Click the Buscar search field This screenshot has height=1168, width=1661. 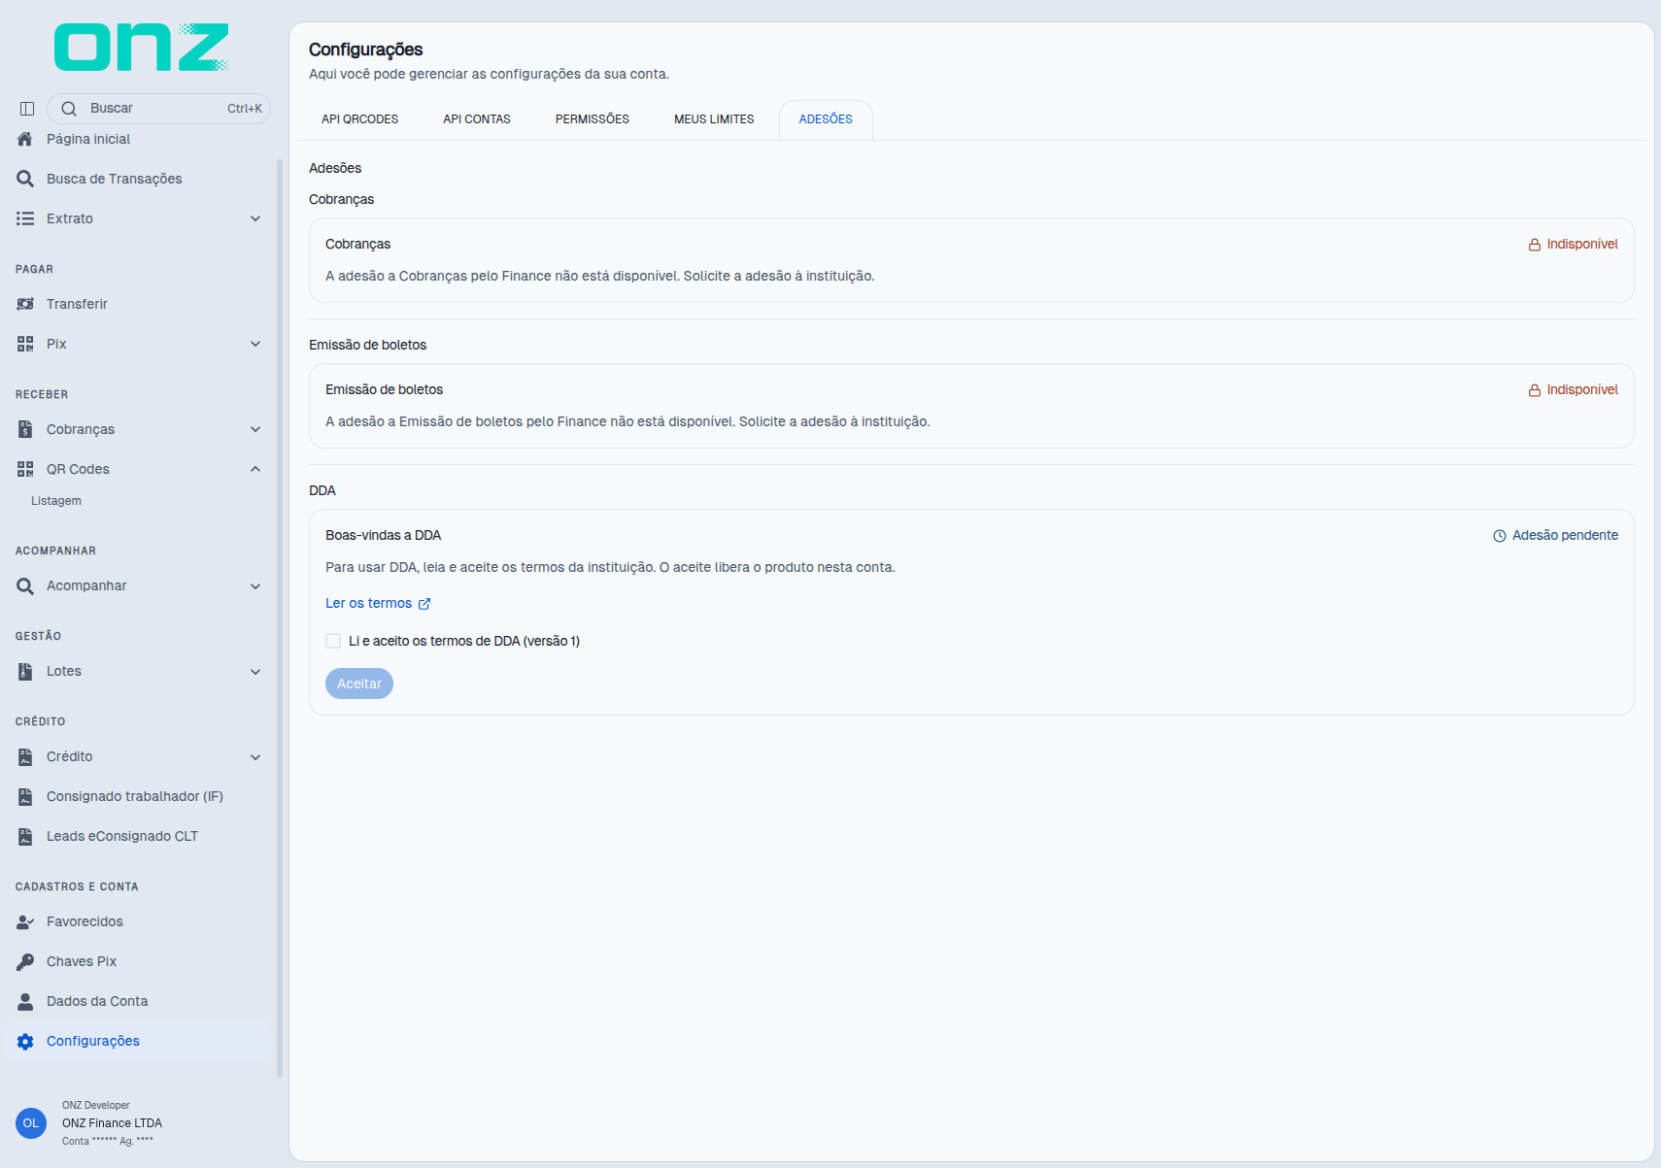tap(158, 109)
